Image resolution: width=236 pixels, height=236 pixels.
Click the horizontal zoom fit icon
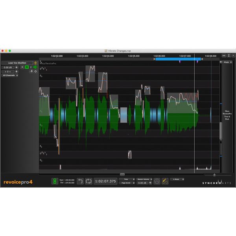[224, 56]
